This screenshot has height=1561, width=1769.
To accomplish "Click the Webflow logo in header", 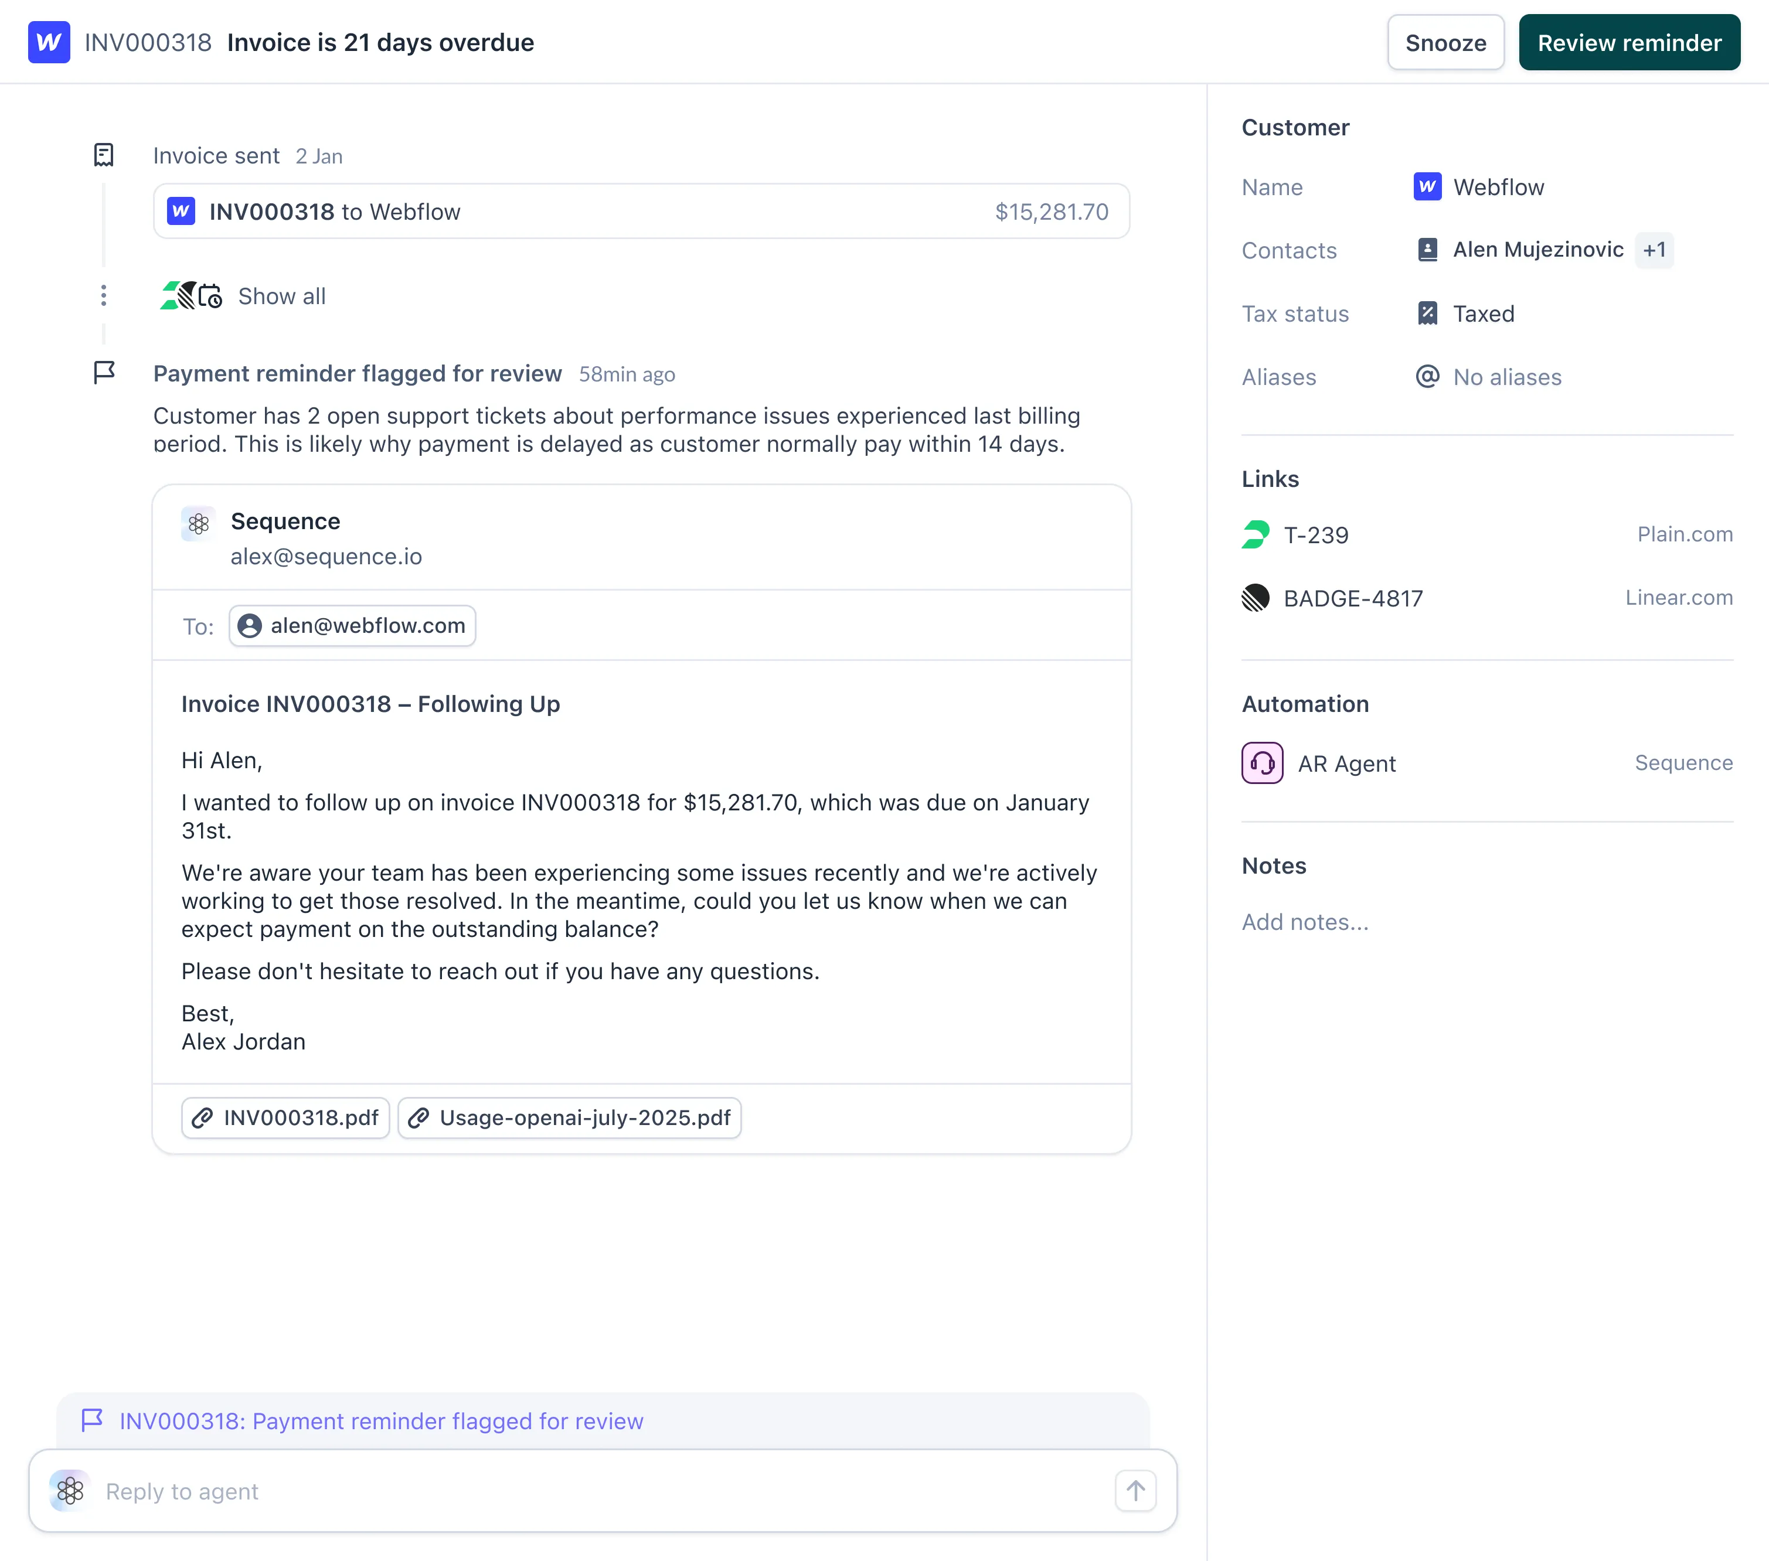I will [x=49, y=42].
